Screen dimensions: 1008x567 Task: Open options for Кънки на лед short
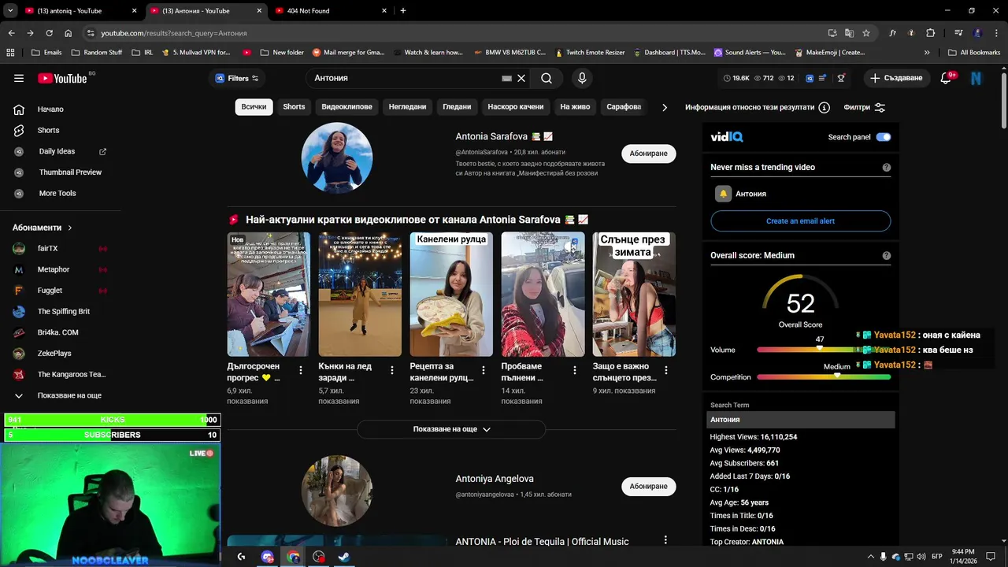coord(392,370)
